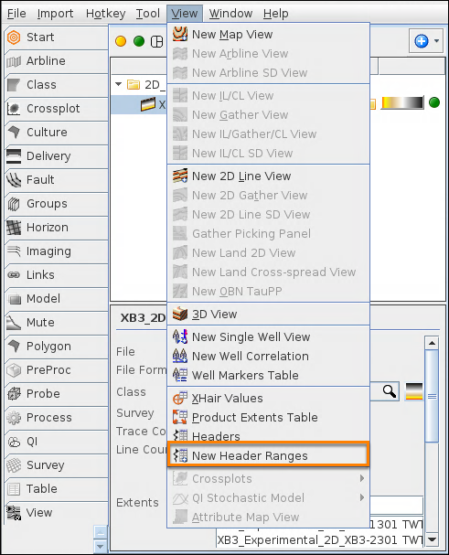Click the magnifier search icon
Screen dimensions: 449x555
click(390, 391)
